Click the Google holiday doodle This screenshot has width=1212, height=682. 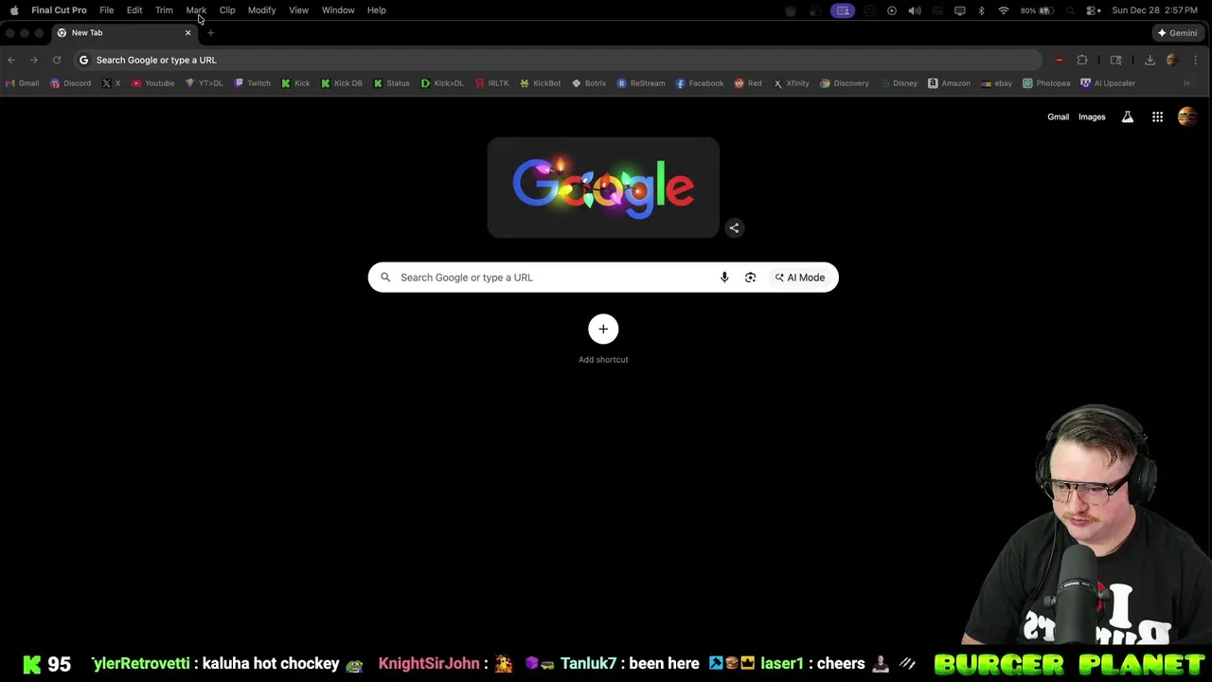[x=603, y=188]
